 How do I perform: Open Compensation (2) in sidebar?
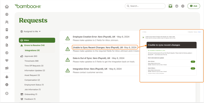tap(32, 80)
